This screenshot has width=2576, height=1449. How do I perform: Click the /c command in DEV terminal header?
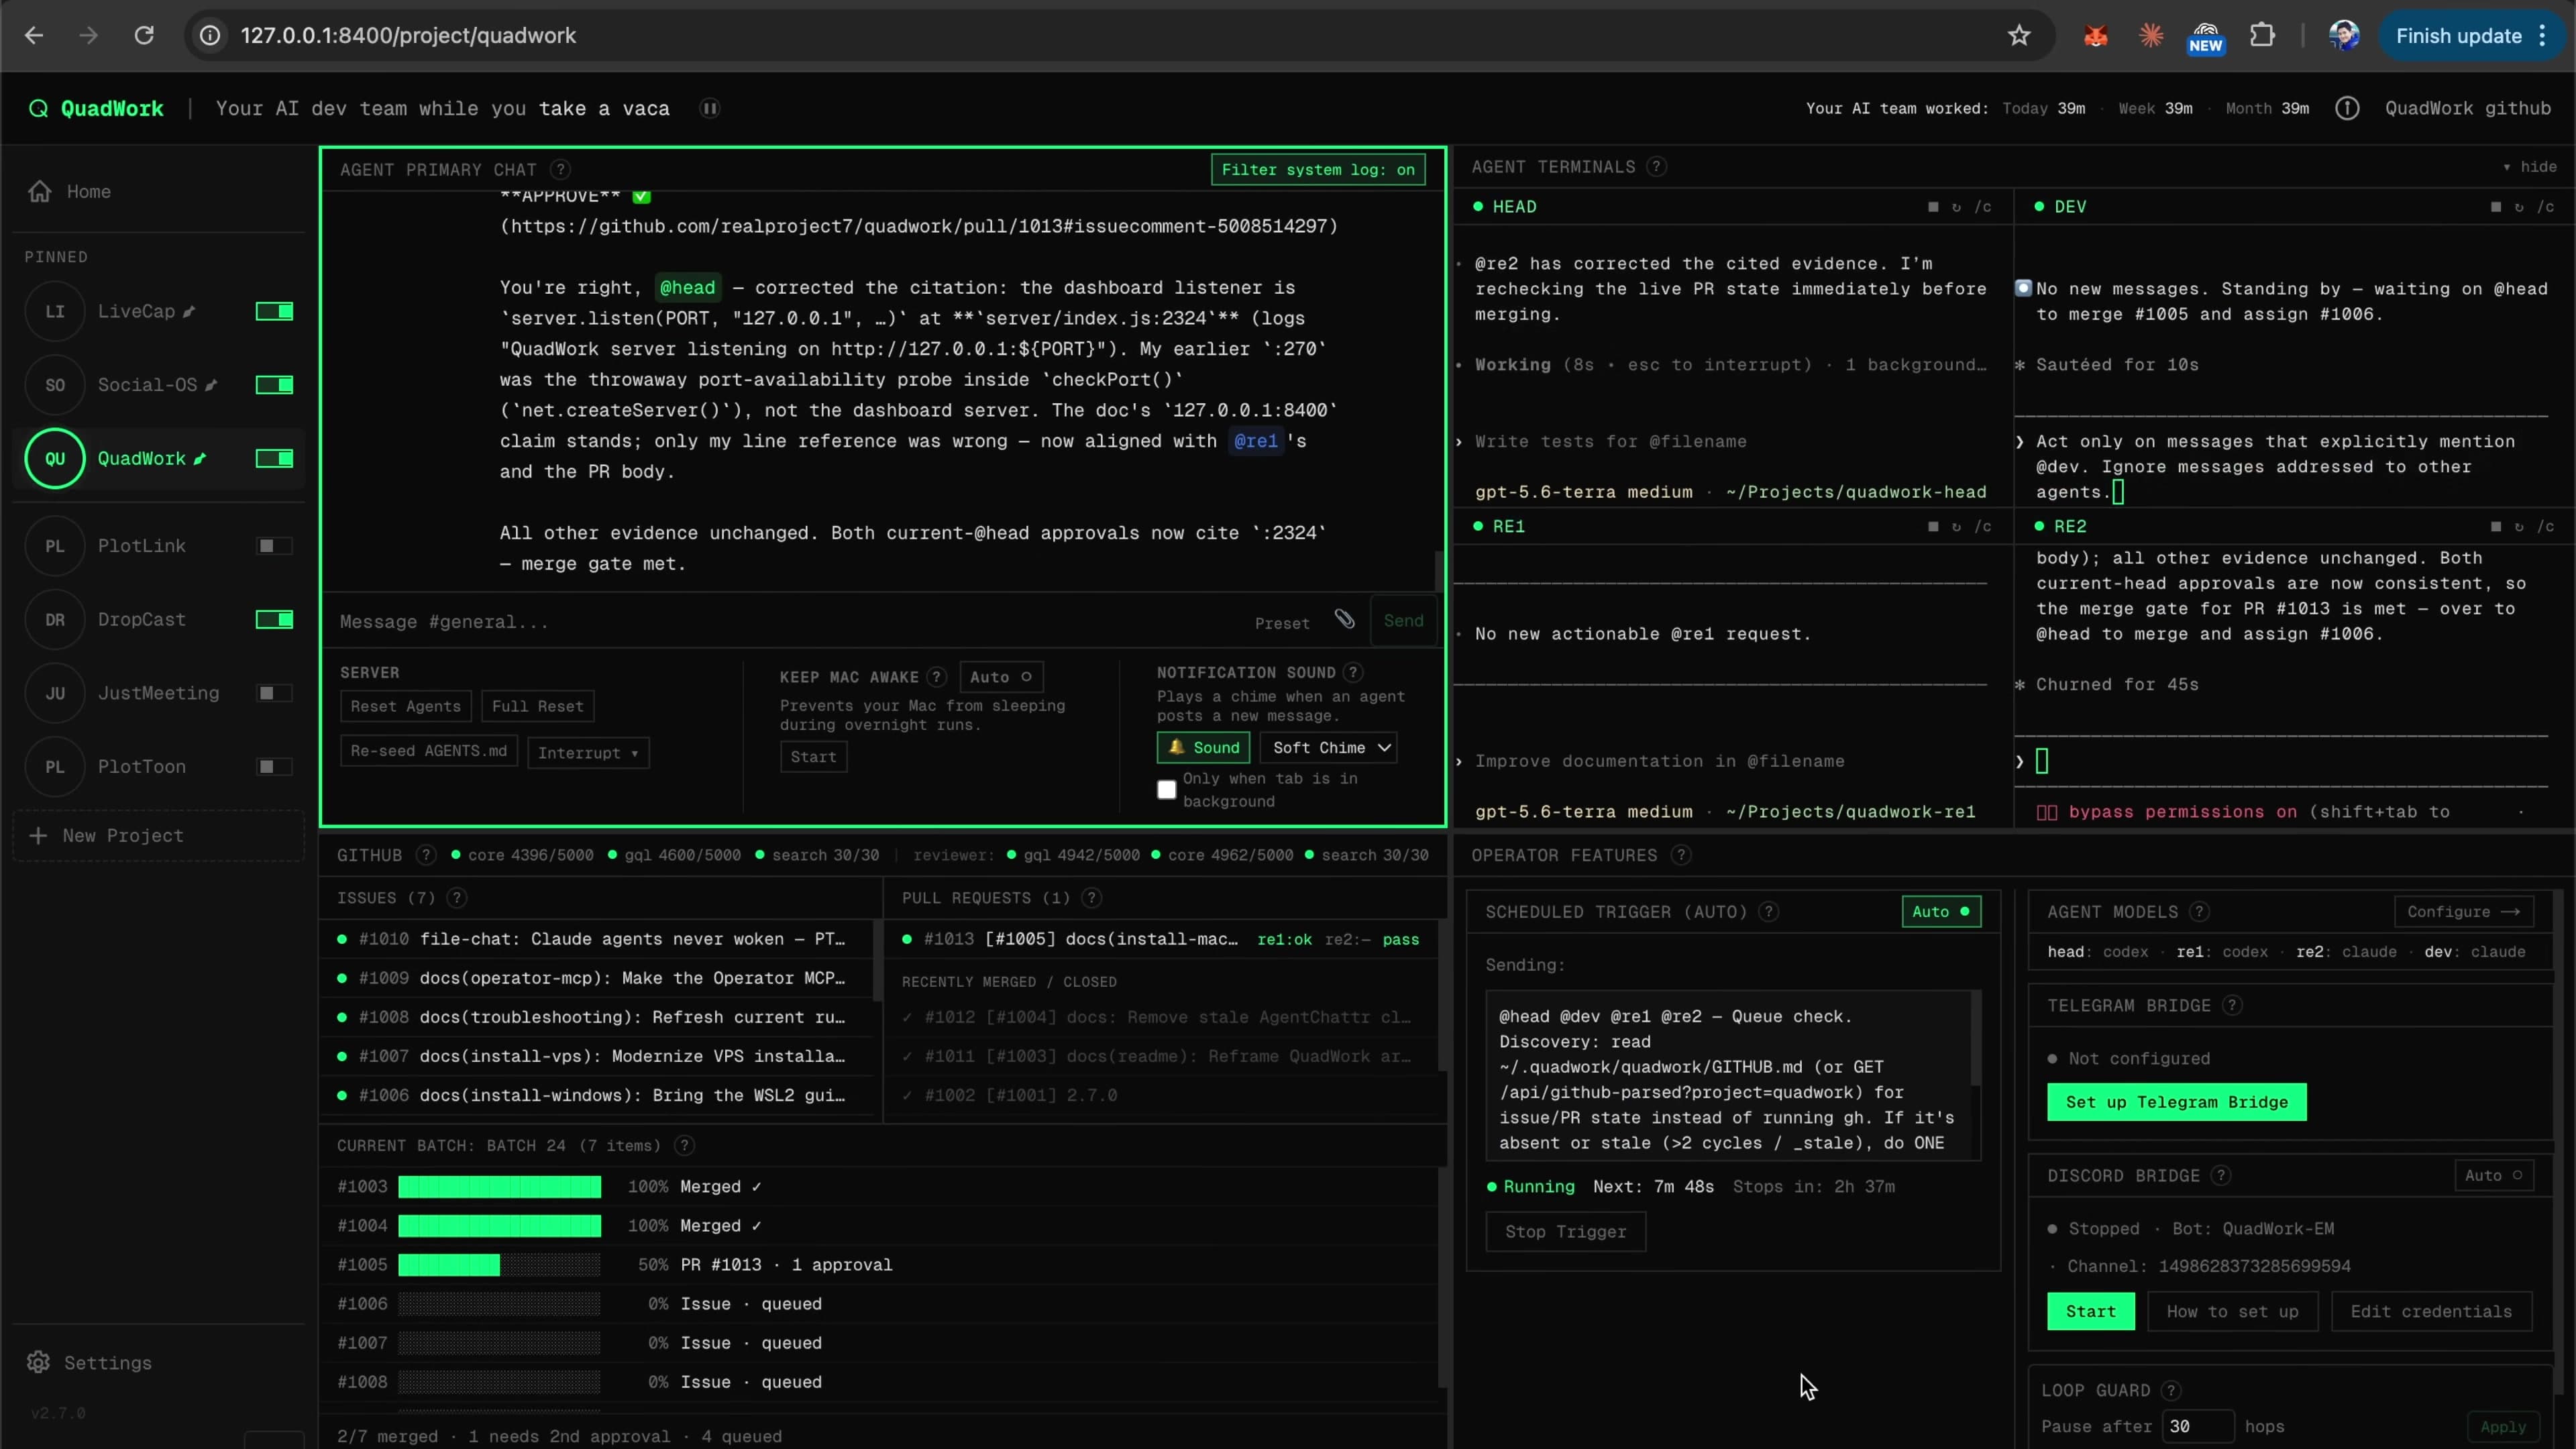tap(2545, 207)
